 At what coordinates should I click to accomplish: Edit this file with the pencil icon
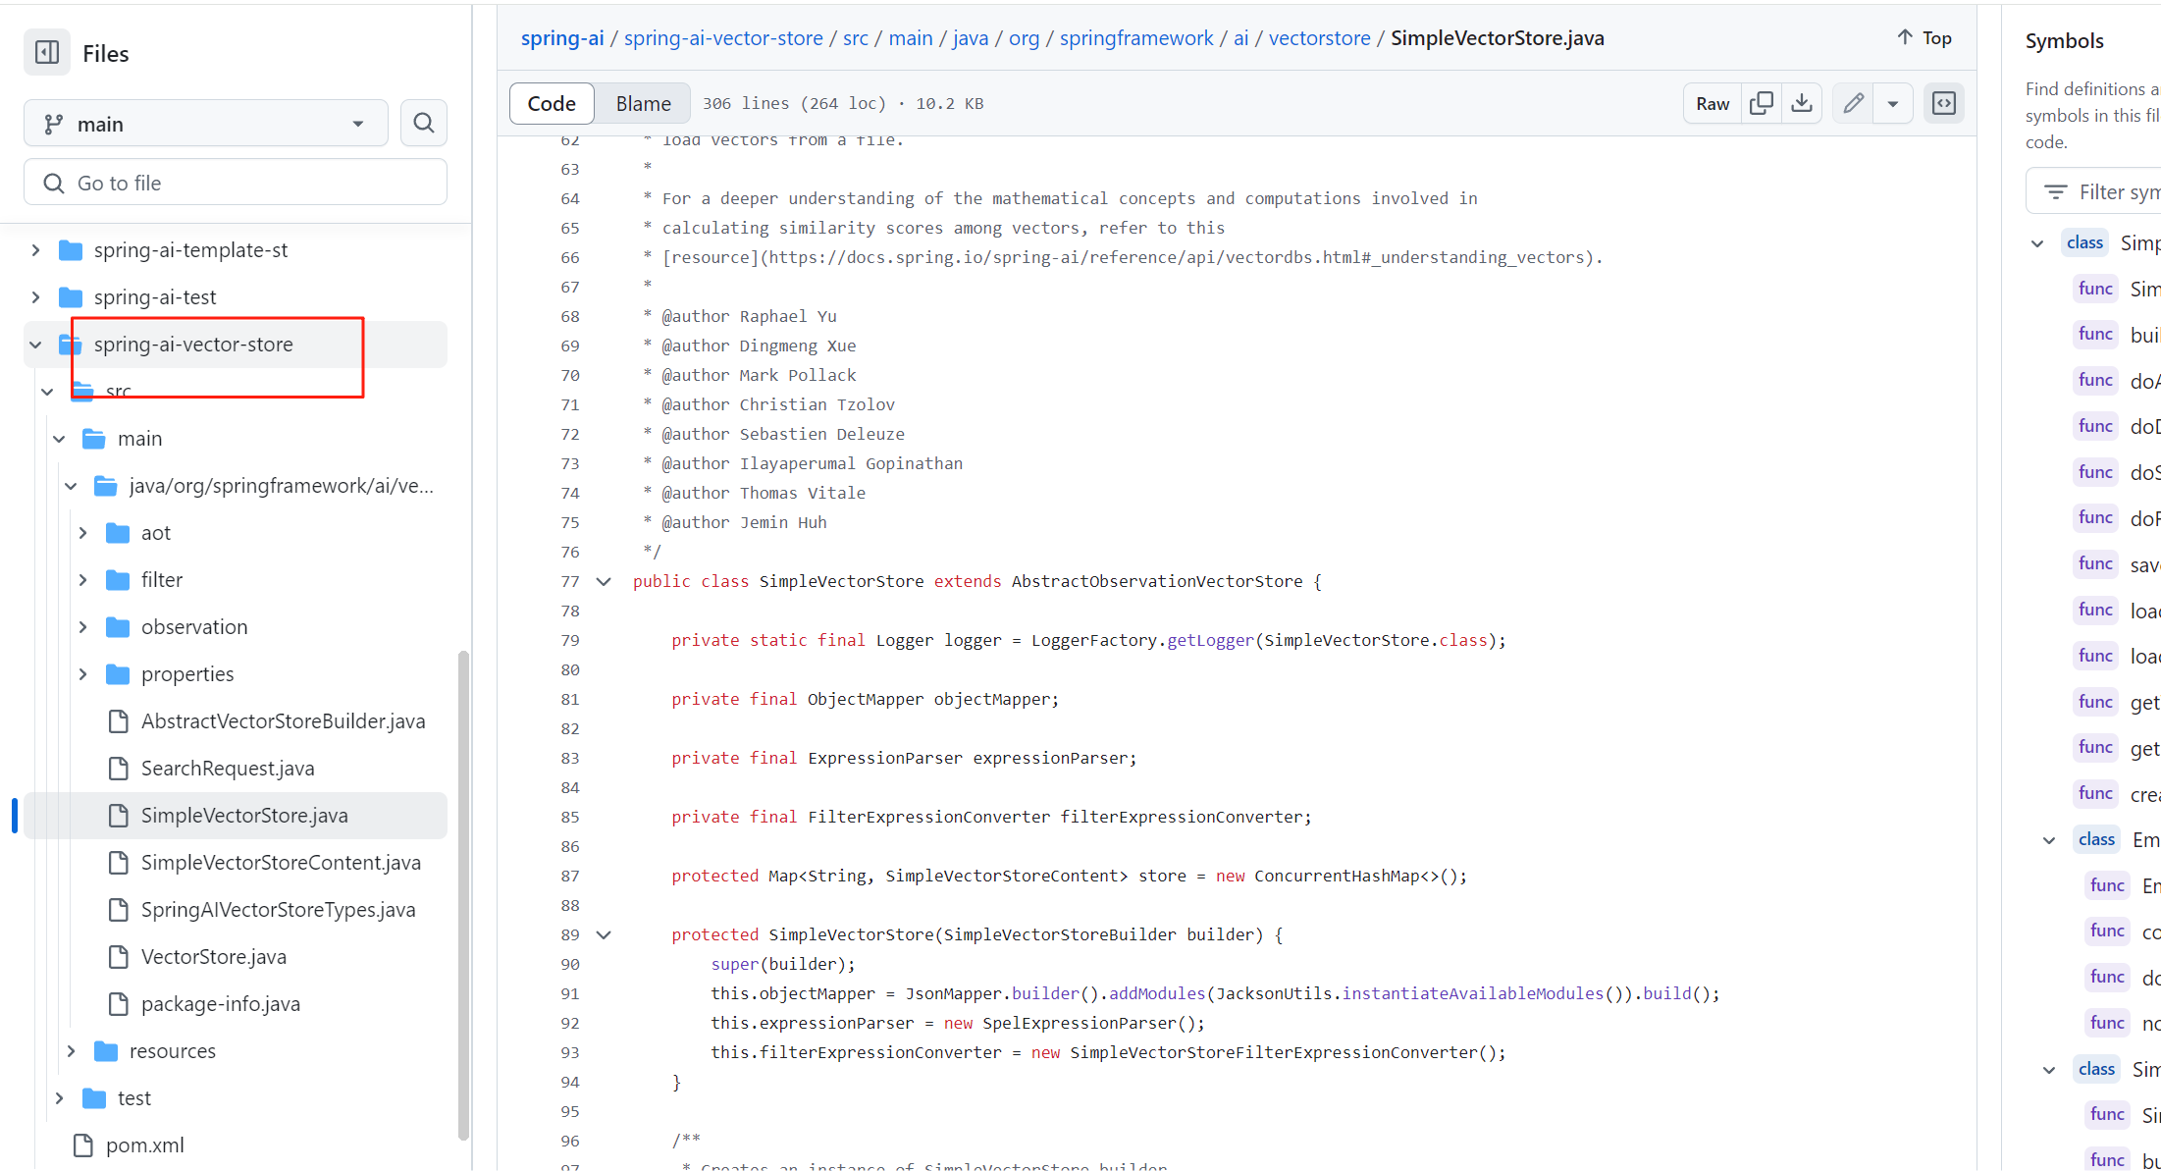click(1853, 103)
